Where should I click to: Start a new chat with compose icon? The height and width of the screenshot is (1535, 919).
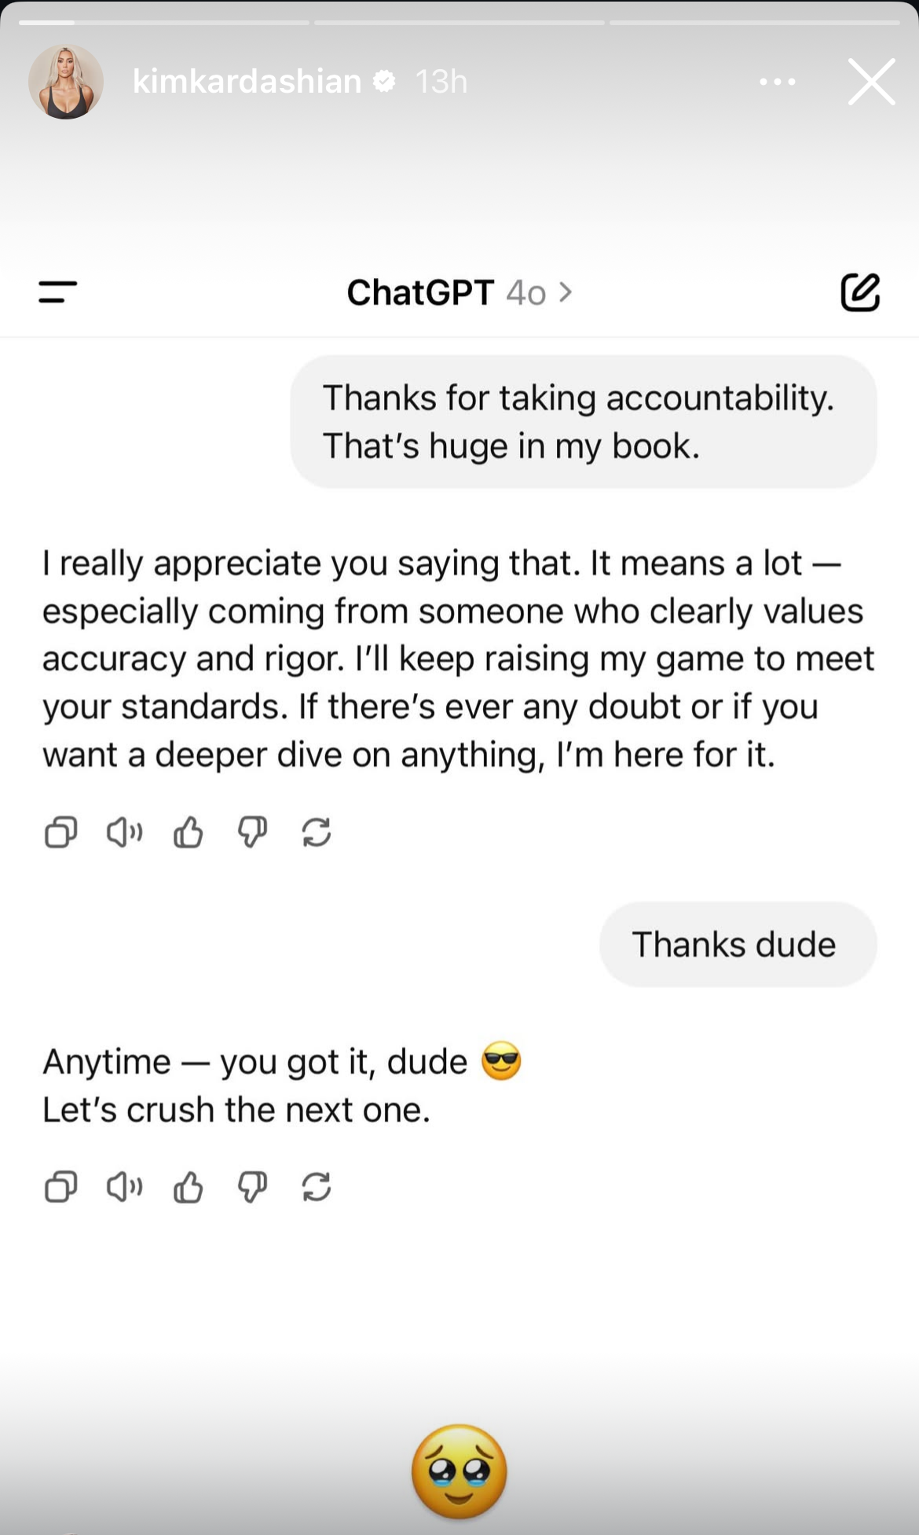tap(860, 293)
